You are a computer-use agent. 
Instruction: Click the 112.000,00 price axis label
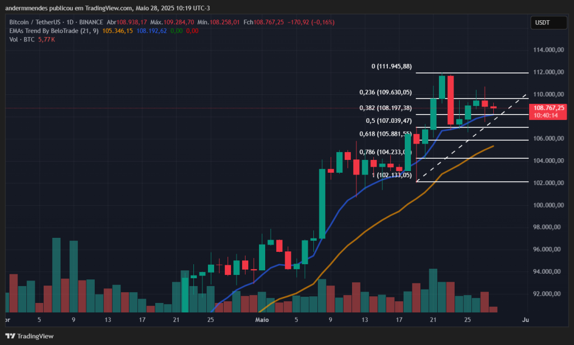pos(548,72)
